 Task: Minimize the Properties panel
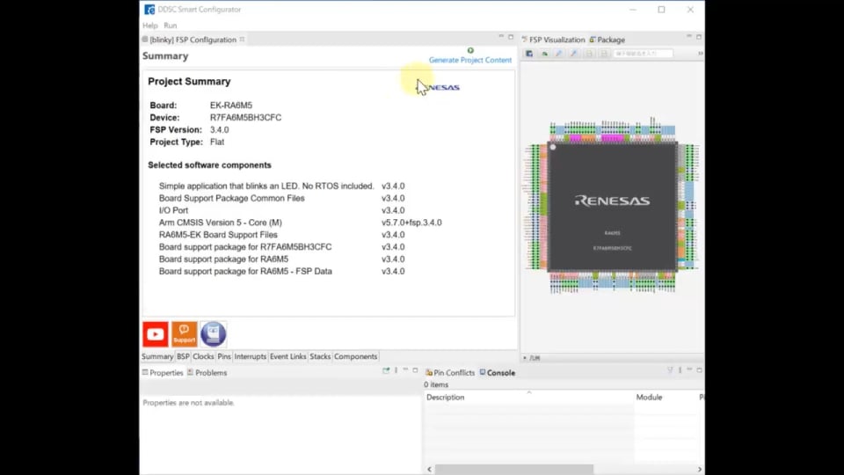click(405, 370)
